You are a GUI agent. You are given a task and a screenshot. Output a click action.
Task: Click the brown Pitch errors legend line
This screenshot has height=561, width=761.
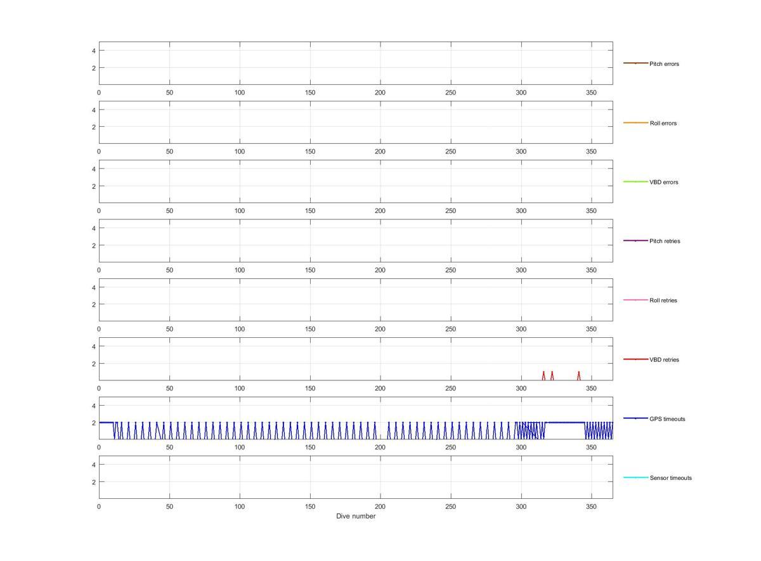coord(635,63)
